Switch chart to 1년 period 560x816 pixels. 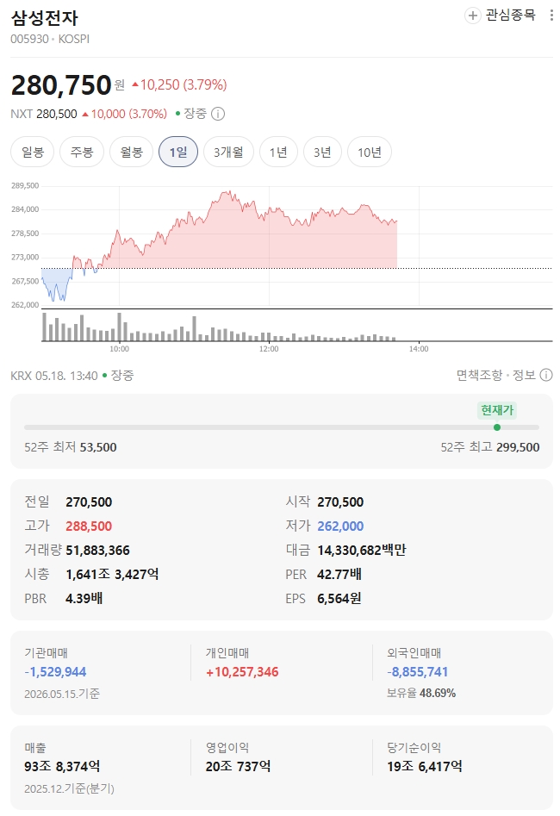click(278, 152)
